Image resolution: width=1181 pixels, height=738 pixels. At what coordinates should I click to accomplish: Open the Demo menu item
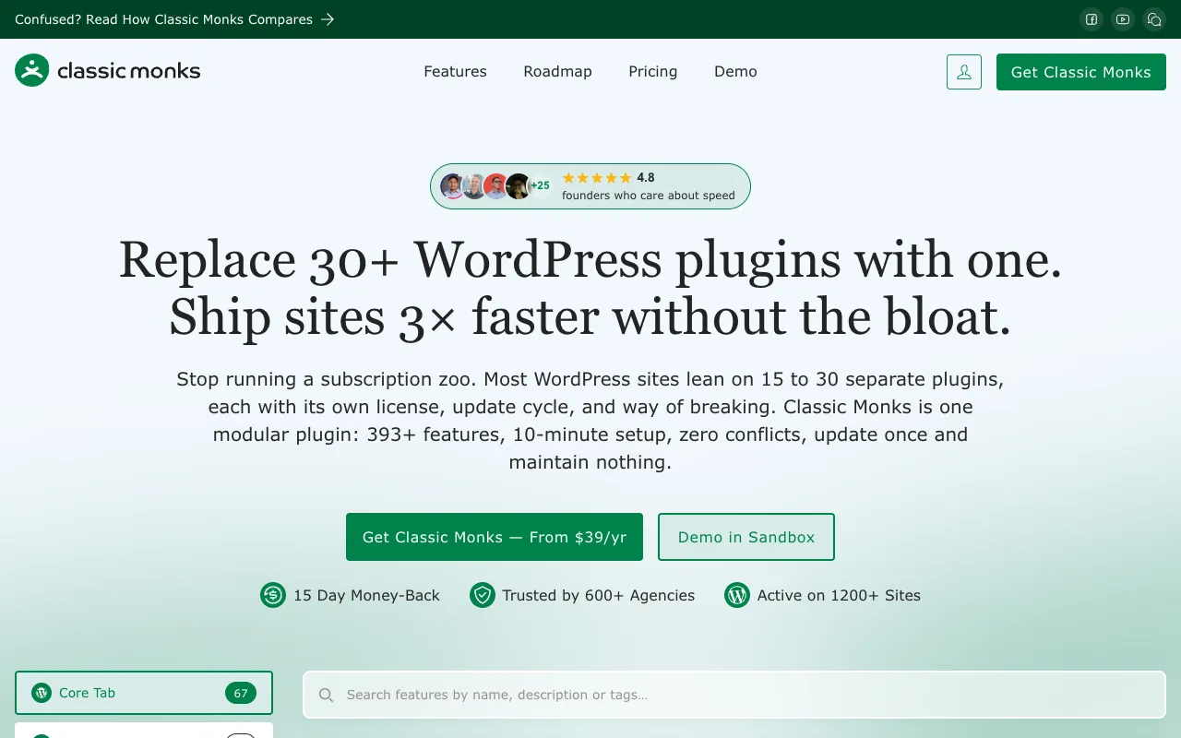click(735, 71)
